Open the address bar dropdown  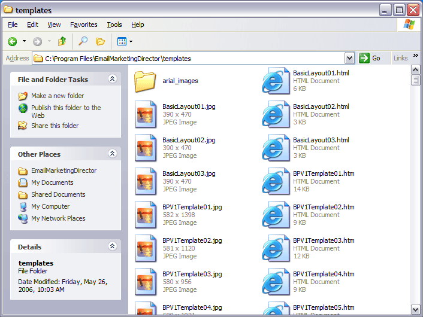[349, 58]
